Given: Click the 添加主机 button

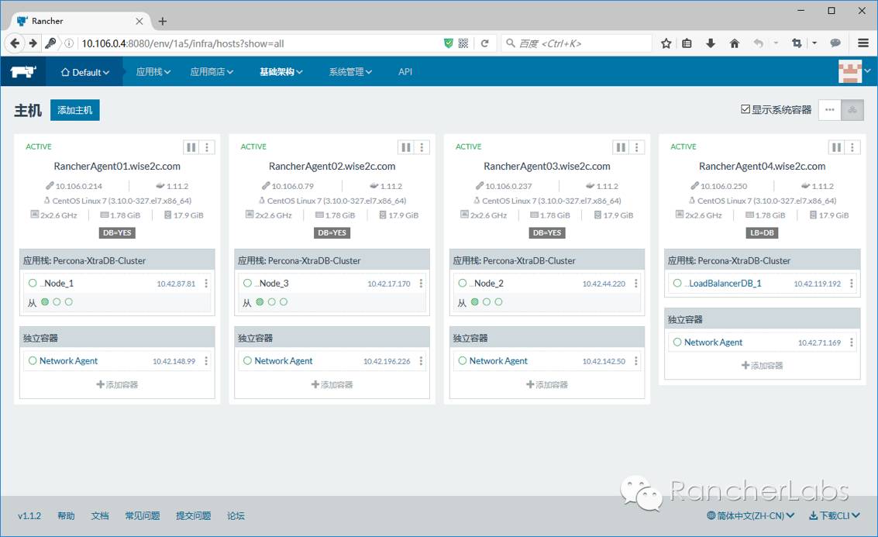Looking at the screenshot, I should tap(75, 110).
